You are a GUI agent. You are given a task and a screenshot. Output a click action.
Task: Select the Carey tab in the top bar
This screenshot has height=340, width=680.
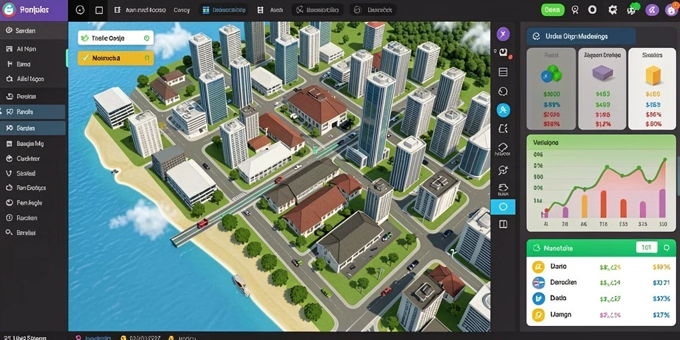pyautogui.click(x=182, y=10)
